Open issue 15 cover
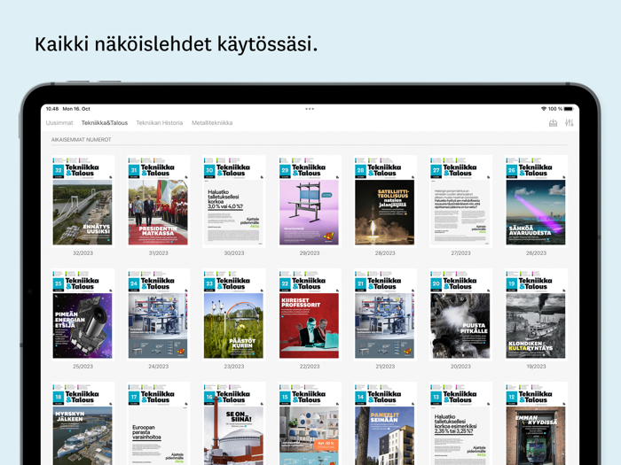Screen dimensions: 621x465 (x=310, y=423)
